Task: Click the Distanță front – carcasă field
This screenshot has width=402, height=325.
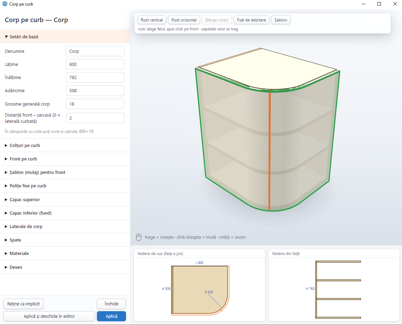Action: 95,118
